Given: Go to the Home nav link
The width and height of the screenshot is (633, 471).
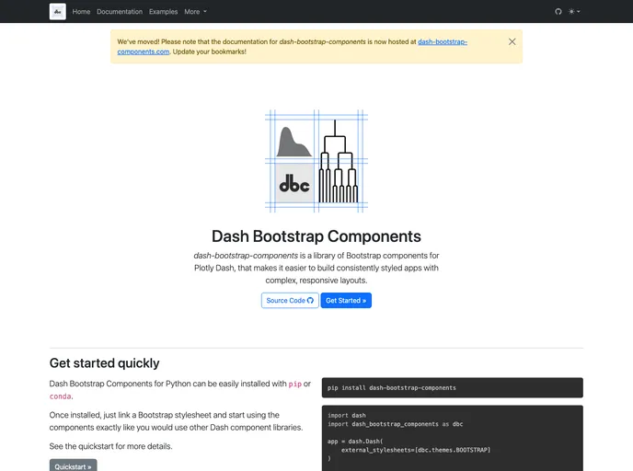Looking at the screenshot, I should [81, 12].
